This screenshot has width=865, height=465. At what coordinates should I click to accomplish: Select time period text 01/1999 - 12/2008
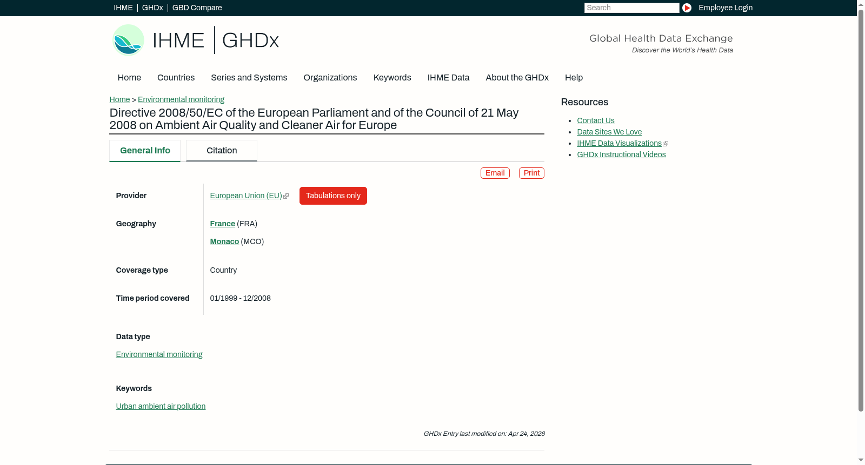pos(241,298)
